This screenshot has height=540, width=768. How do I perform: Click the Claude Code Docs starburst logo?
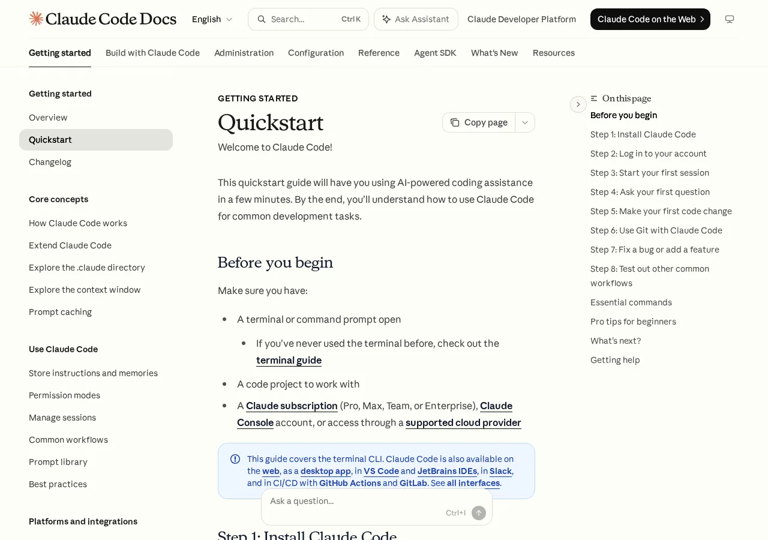pos(36,19)
